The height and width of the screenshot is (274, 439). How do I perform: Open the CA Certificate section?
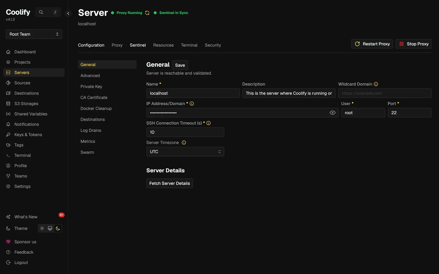[107, 97]
